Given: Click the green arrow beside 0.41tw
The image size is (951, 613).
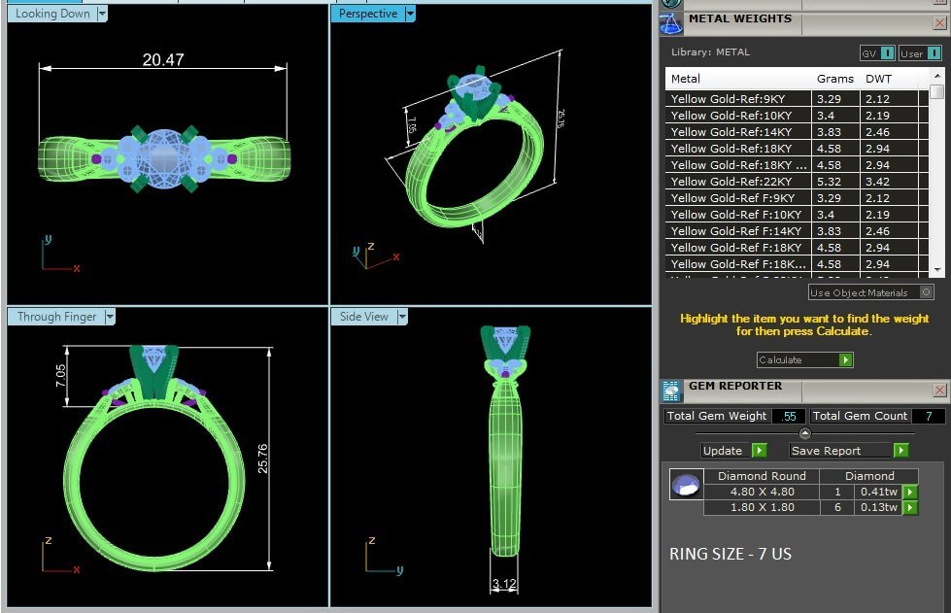Looking at the screenshot, I should [x=910, y=493].
